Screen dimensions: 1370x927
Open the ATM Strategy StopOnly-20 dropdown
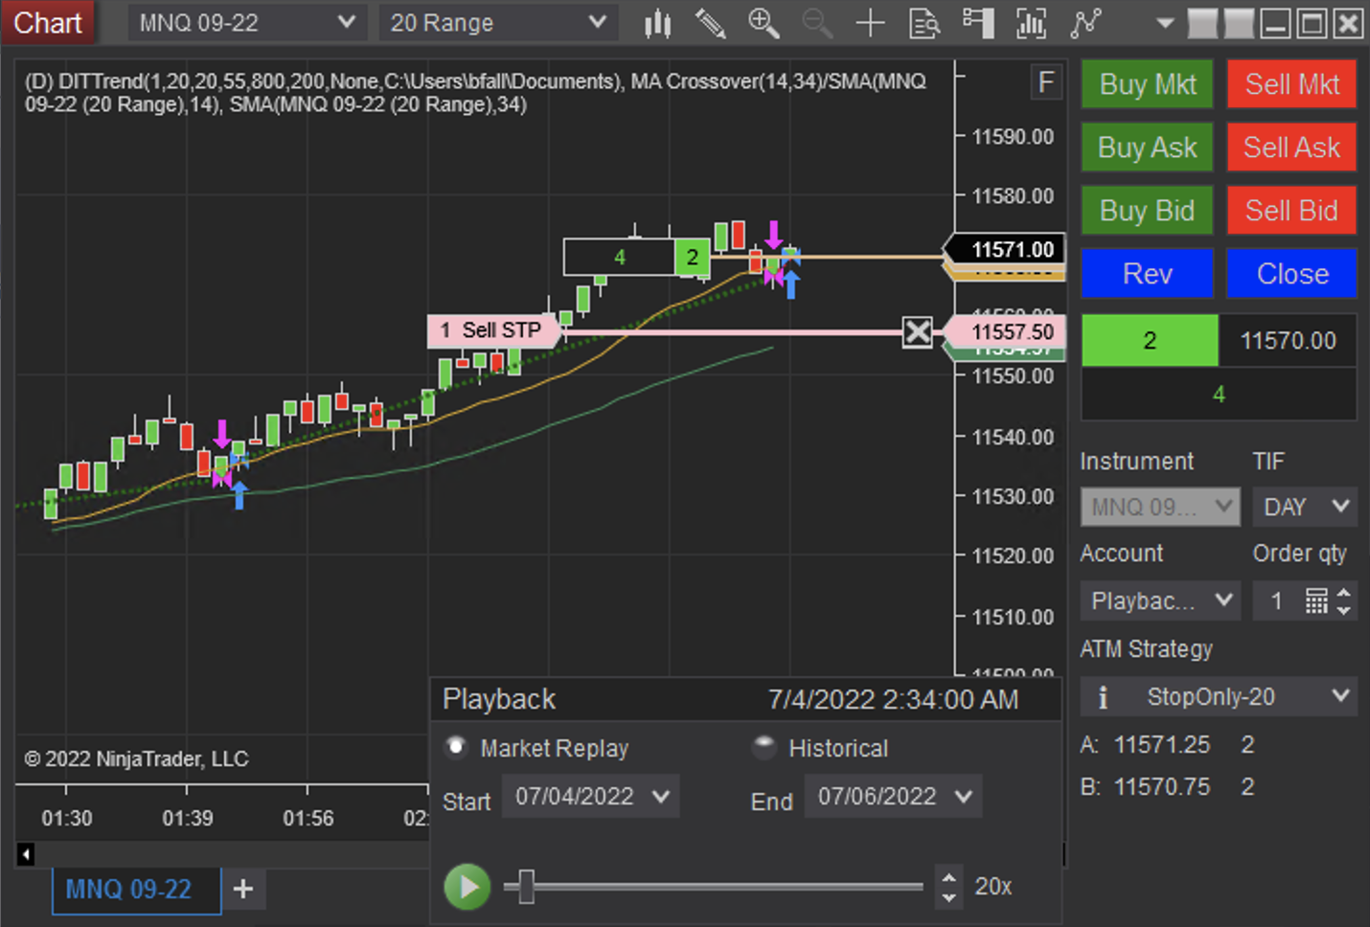coord(1219,697)
